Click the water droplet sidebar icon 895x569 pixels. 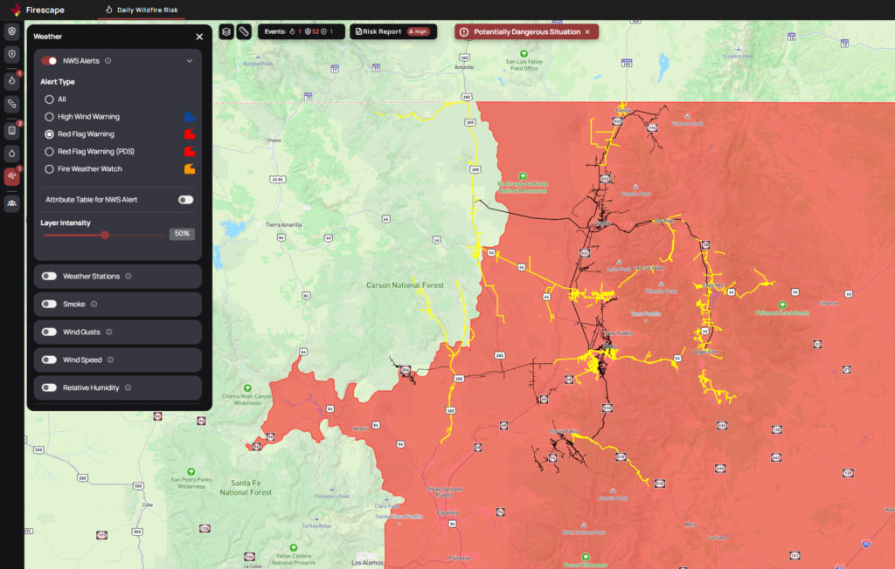coord(12,153)
